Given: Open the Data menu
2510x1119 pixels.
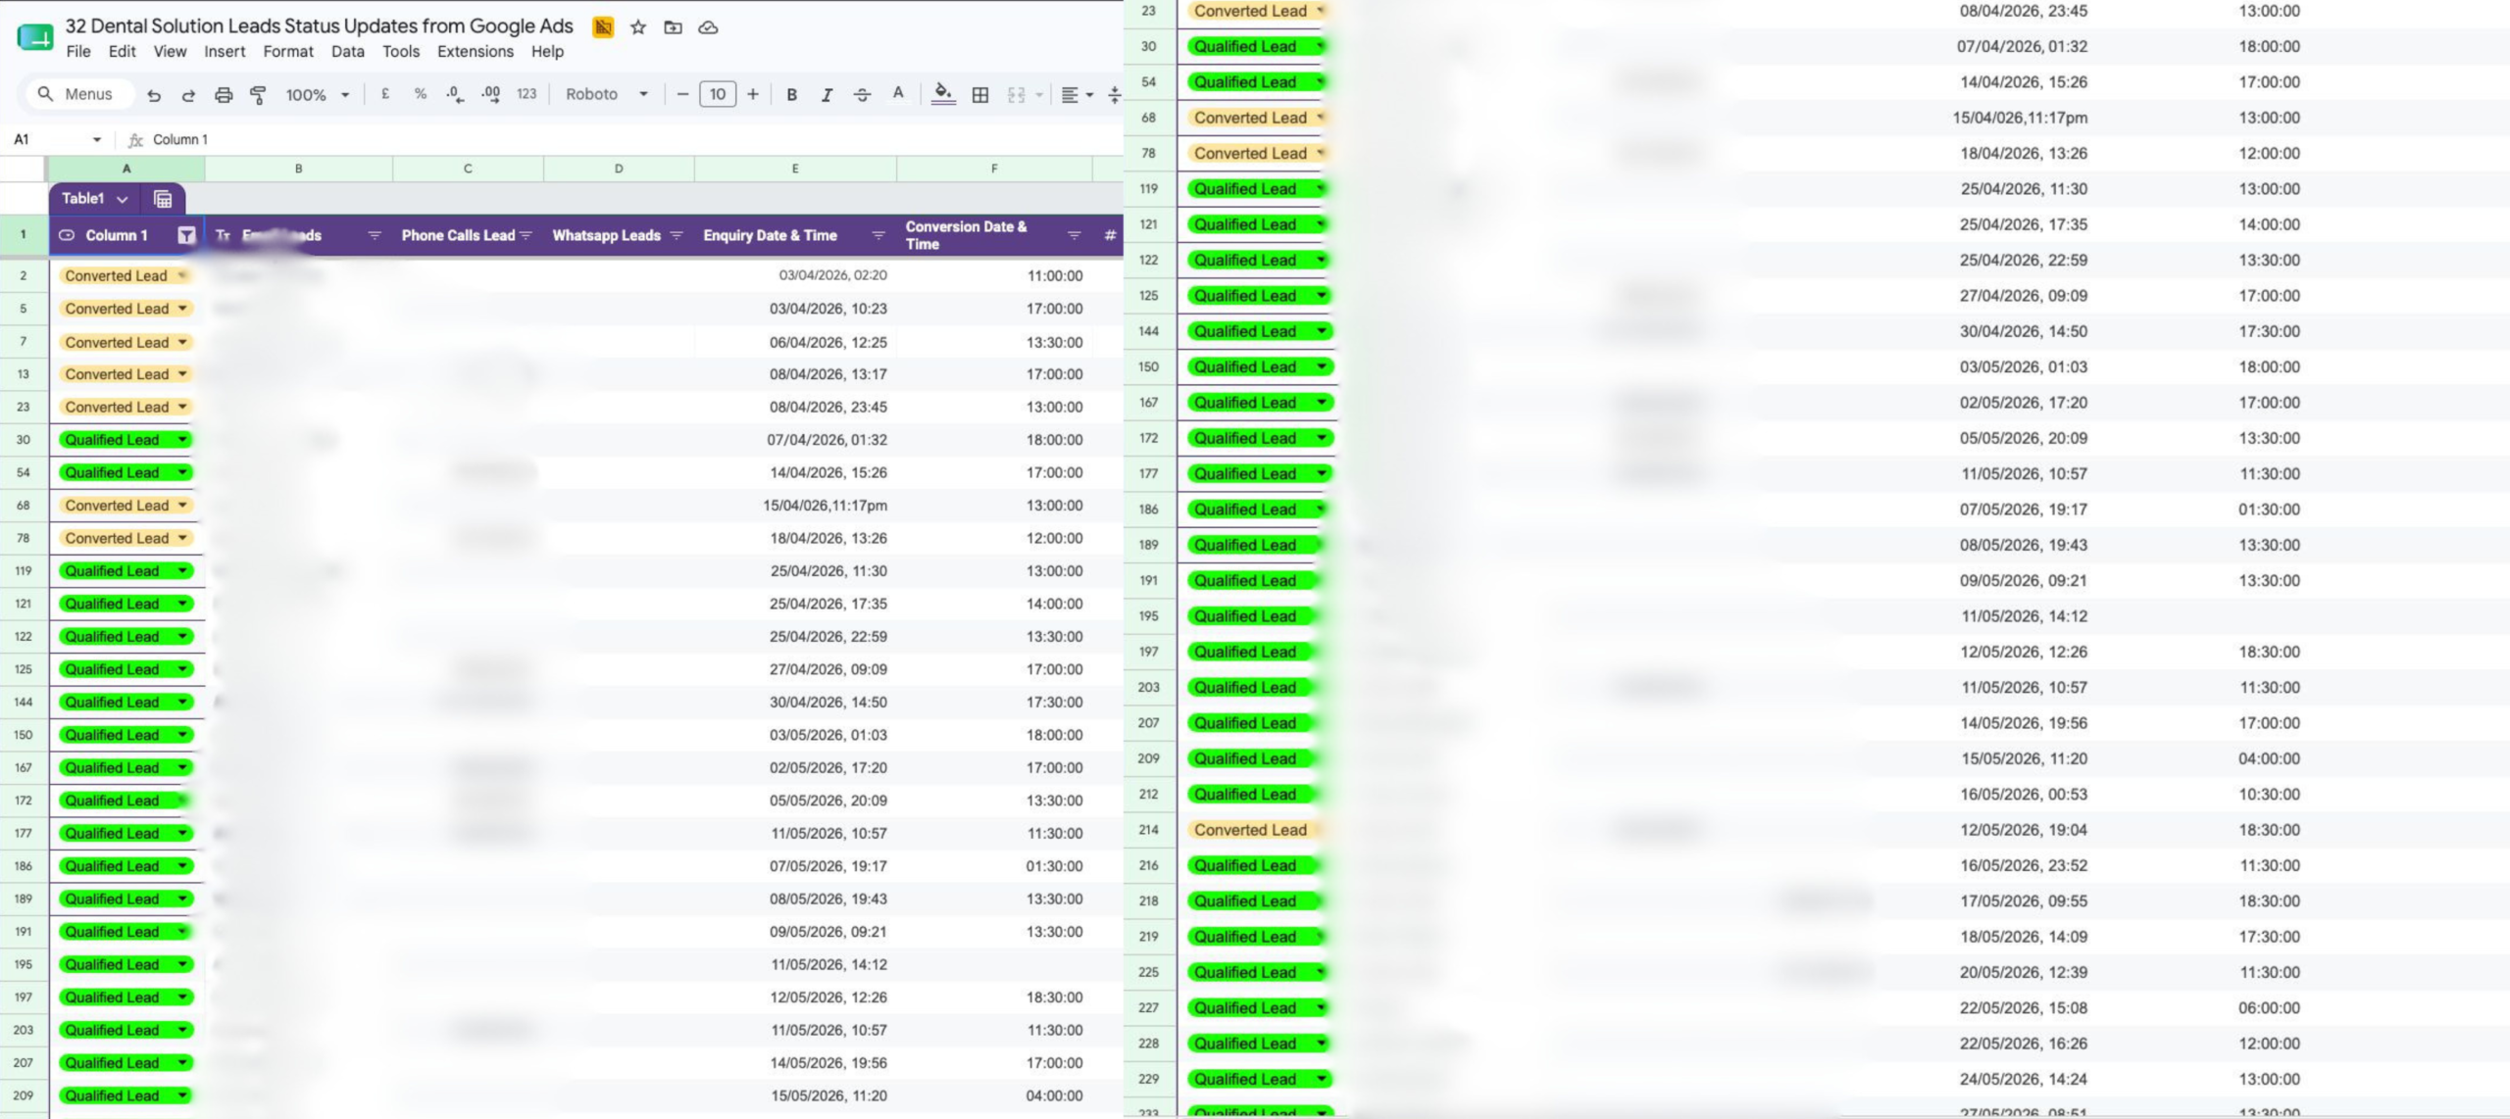Looking at the screenshot, I should (347, 52).
